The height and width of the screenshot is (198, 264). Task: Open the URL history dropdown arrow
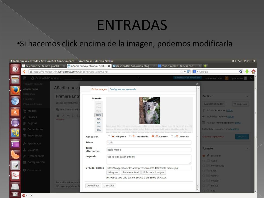tap(185, 72)
